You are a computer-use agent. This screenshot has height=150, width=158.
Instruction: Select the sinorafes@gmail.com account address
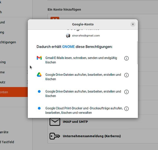point(86,35)
